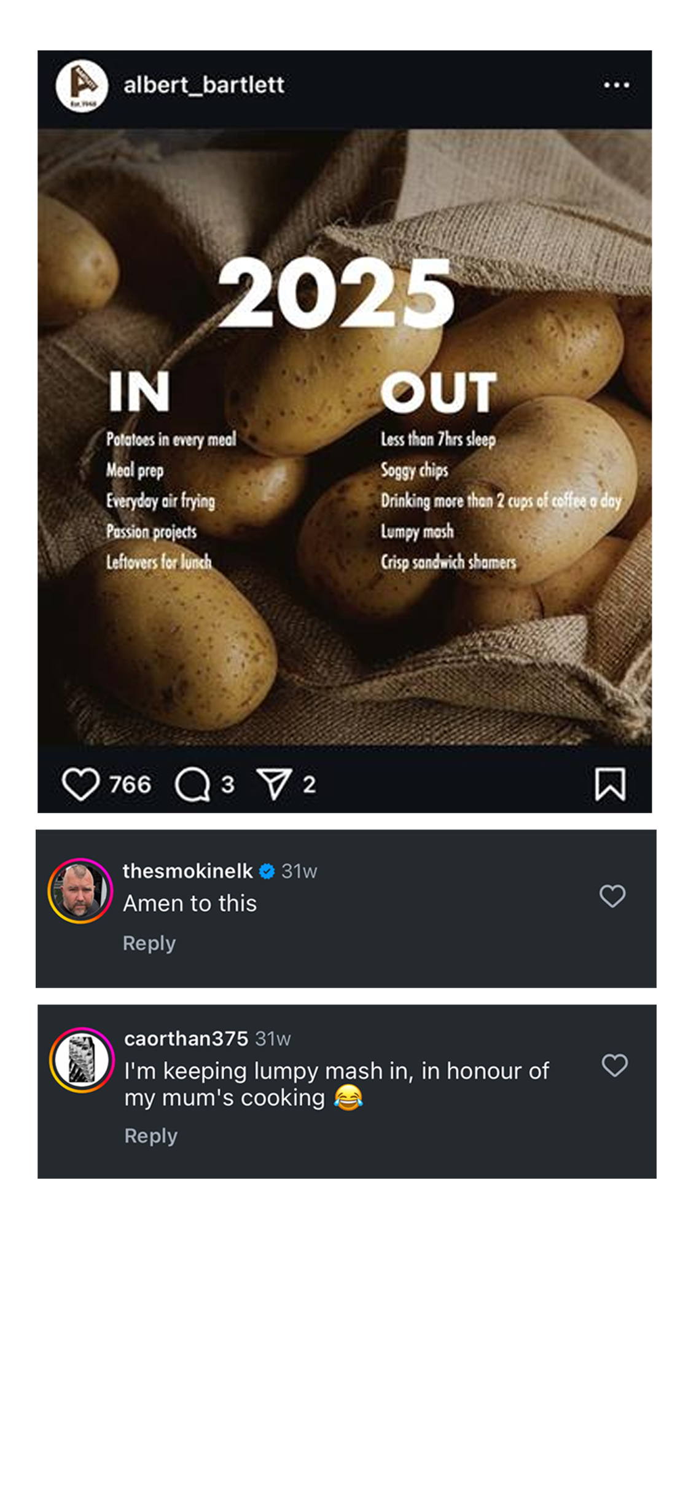691x1497 pixels.
Task: Reply to caorthan375's comment
Action: 151,1135
